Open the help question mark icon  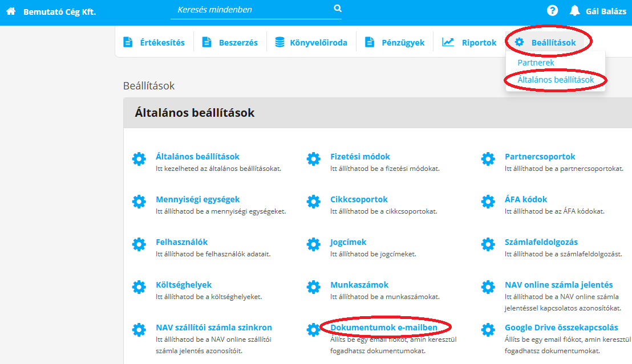(x=552, y=10)
